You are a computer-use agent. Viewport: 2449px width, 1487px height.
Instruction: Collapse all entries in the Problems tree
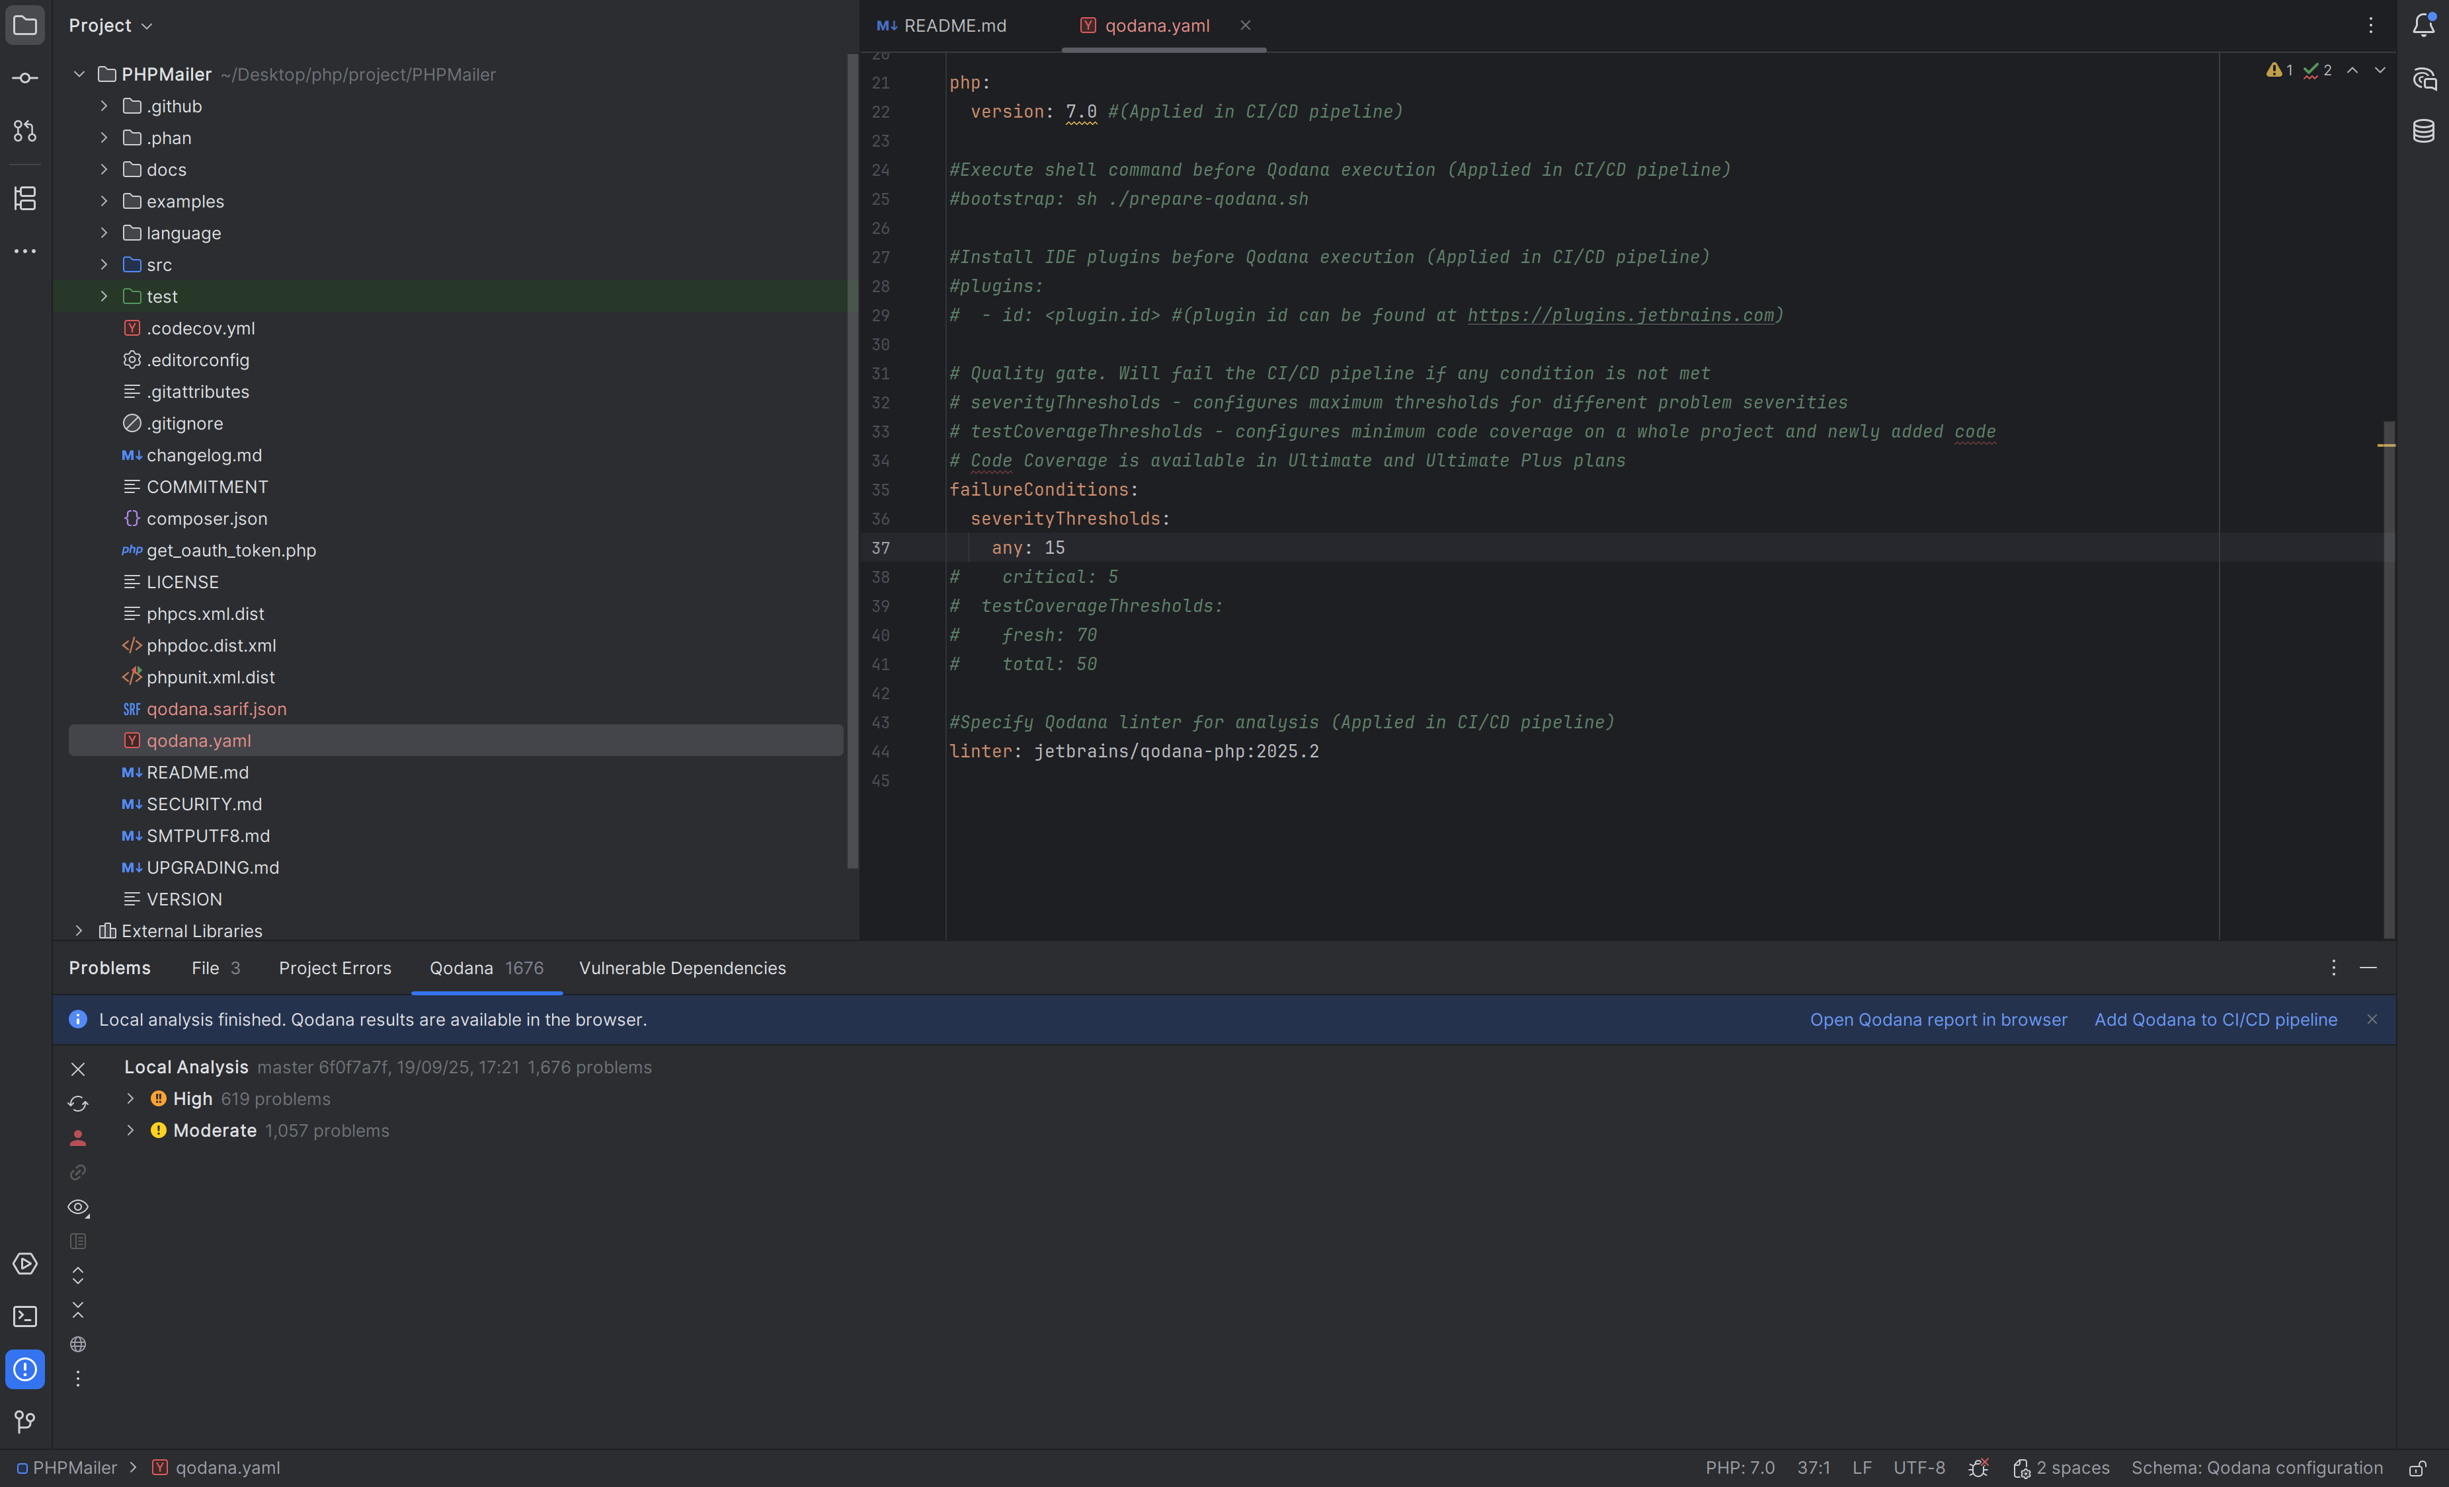tap(77, 1309)
